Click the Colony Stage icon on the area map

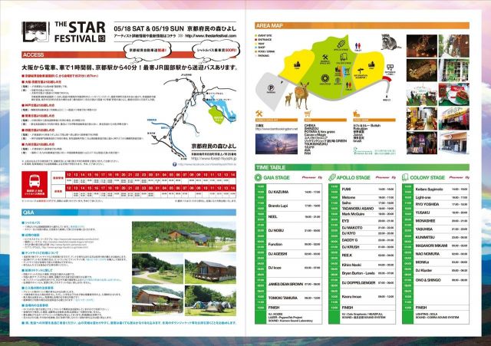click(344, 57)
